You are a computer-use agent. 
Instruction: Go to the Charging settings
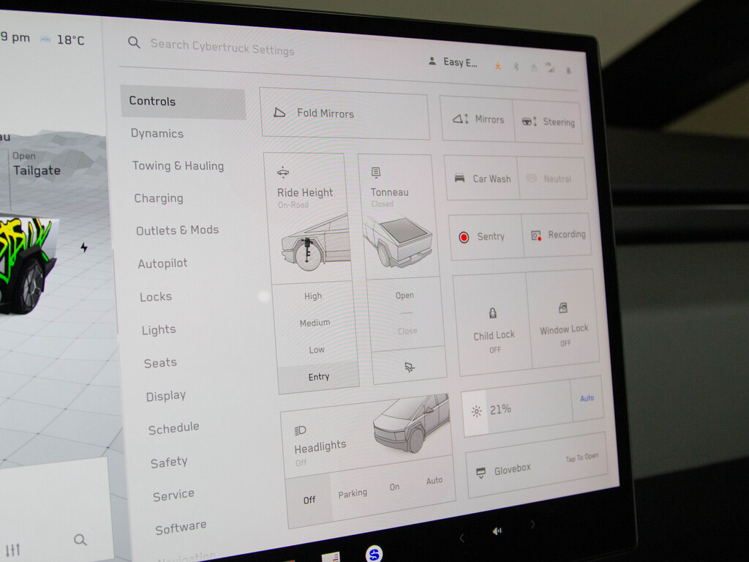click(x=159, y=198)
